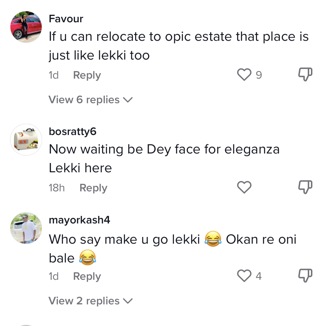Open mayorkash4's profile photo
The width and height of the screenshot is (326, 326).
[26, 228]
